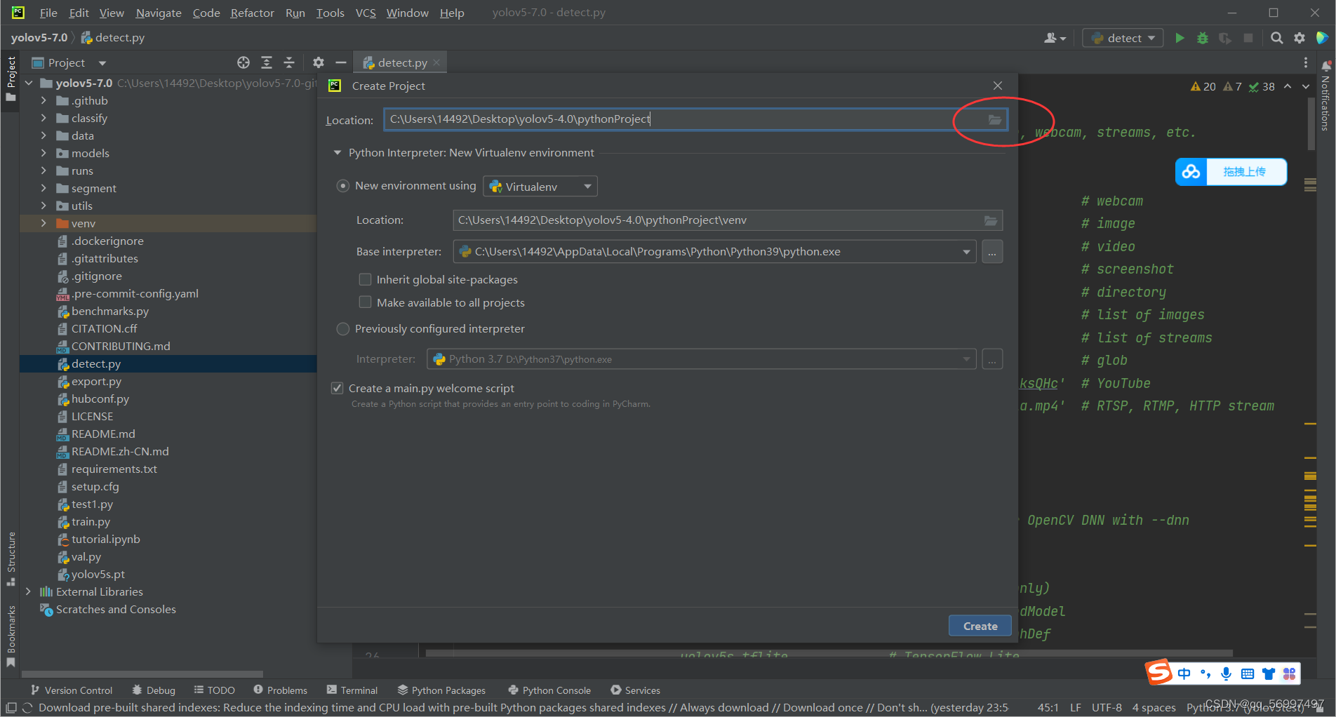Open Project panel options gear
The image size is (1336, 717).
[319, 62]
